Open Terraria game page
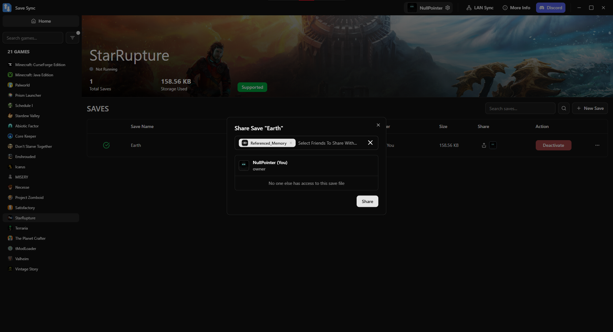Image resolution: width=613 pixels, height=332 pixels. 41,228
